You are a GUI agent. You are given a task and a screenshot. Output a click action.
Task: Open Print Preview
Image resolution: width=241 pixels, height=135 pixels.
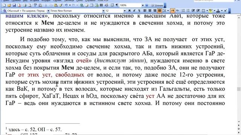[x=29, y=5]
